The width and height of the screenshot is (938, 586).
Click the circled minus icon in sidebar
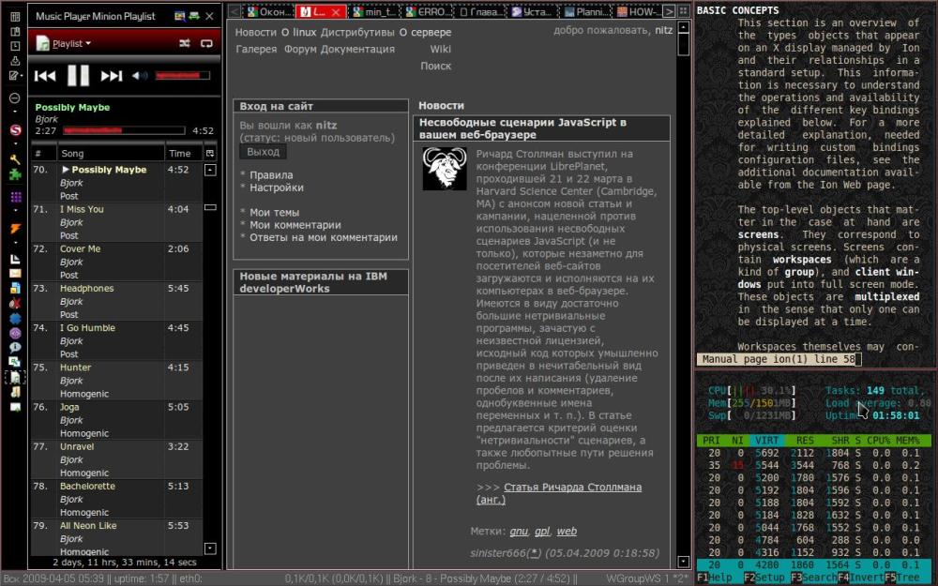coord(15,98)
